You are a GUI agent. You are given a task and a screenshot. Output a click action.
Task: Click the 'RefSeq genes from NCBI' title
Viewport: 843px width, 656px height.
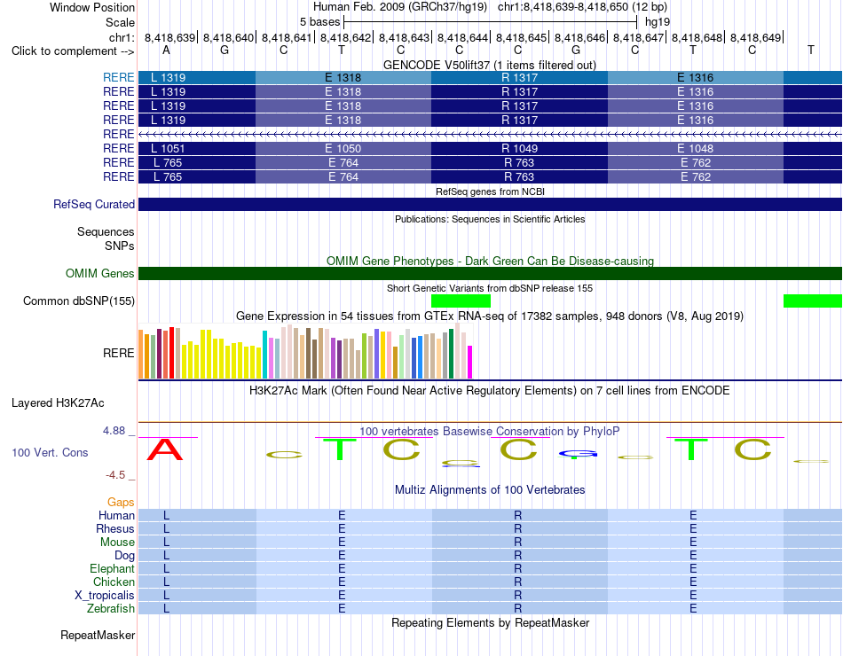(490, 191)
